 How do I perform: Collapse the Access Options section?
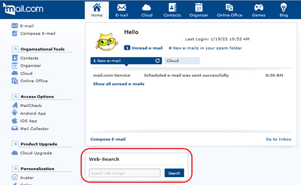[15, 96]
